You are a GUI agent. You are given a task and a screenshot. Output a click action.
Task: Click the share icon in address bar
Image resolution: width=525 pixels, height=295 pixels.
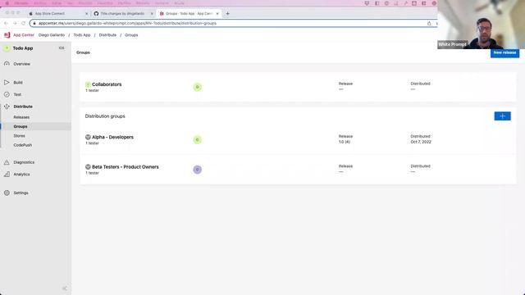(429, 24)
